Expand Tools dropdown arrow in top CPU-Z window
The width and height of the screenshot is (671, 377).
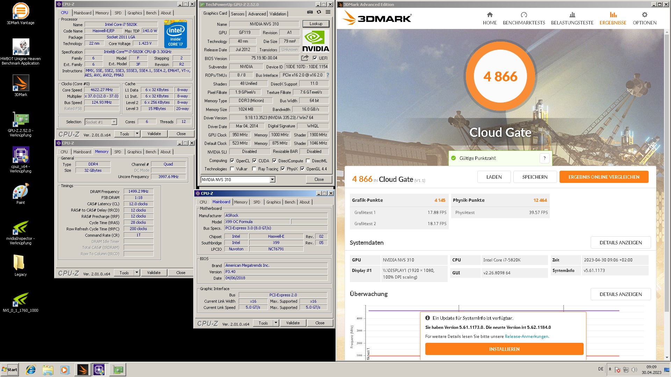click(137, 134)
